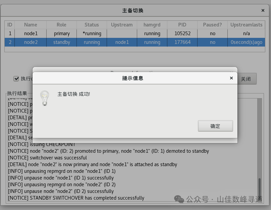Select the node2 name cell

31,42
